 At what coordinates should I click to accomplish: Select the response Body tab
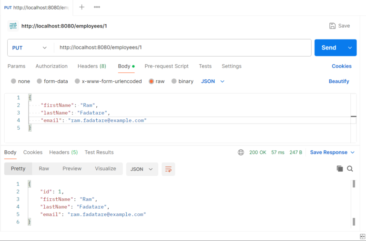coord(10,152)
